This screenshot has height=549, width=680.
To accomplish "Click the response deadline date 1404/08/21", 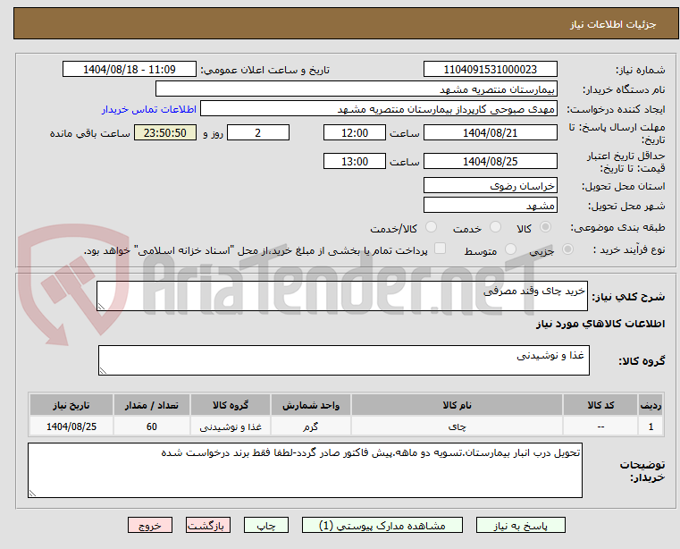I will coord(490,133).
